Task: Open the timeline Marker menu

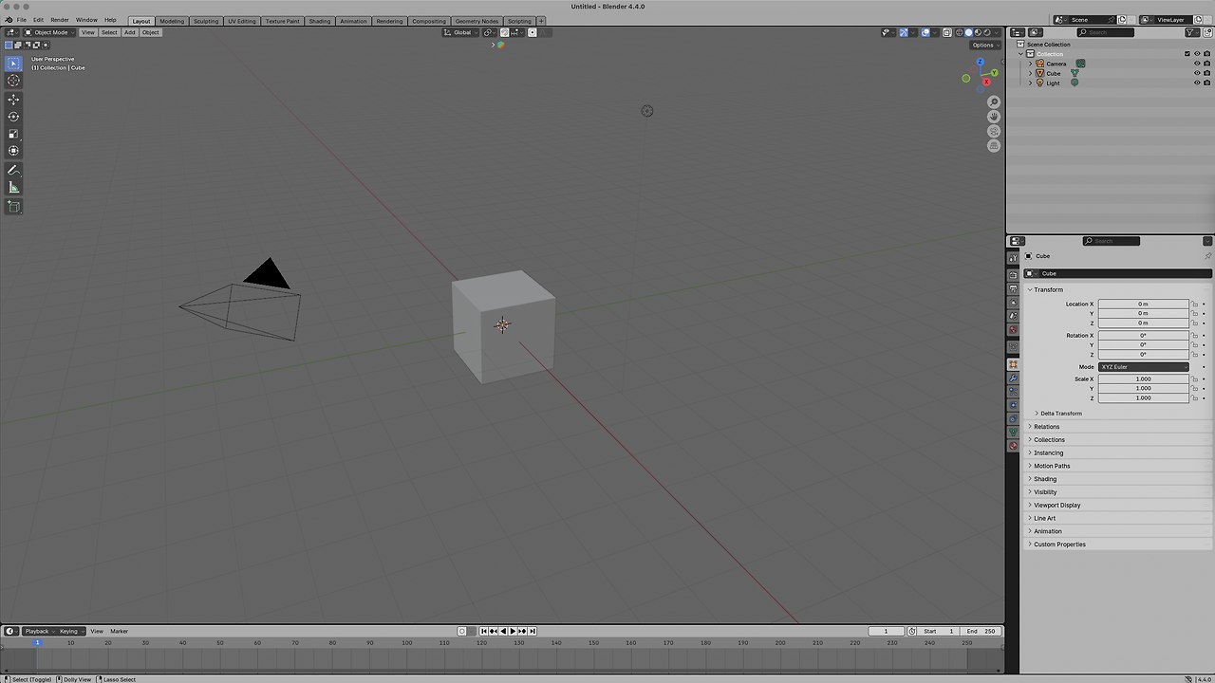Action: tap(119, 631)
